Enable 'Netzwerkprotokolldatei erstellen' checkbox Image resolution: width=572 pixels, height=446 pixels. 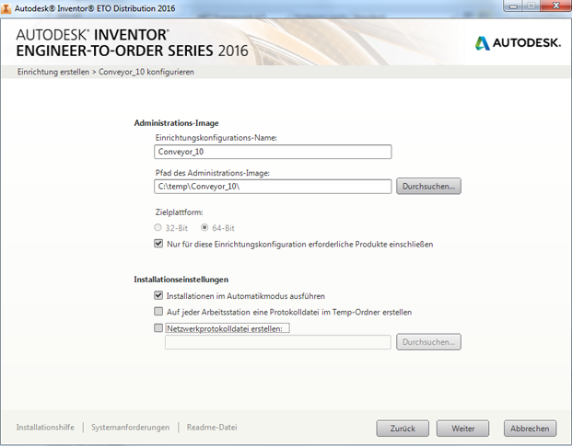[158, 328]
